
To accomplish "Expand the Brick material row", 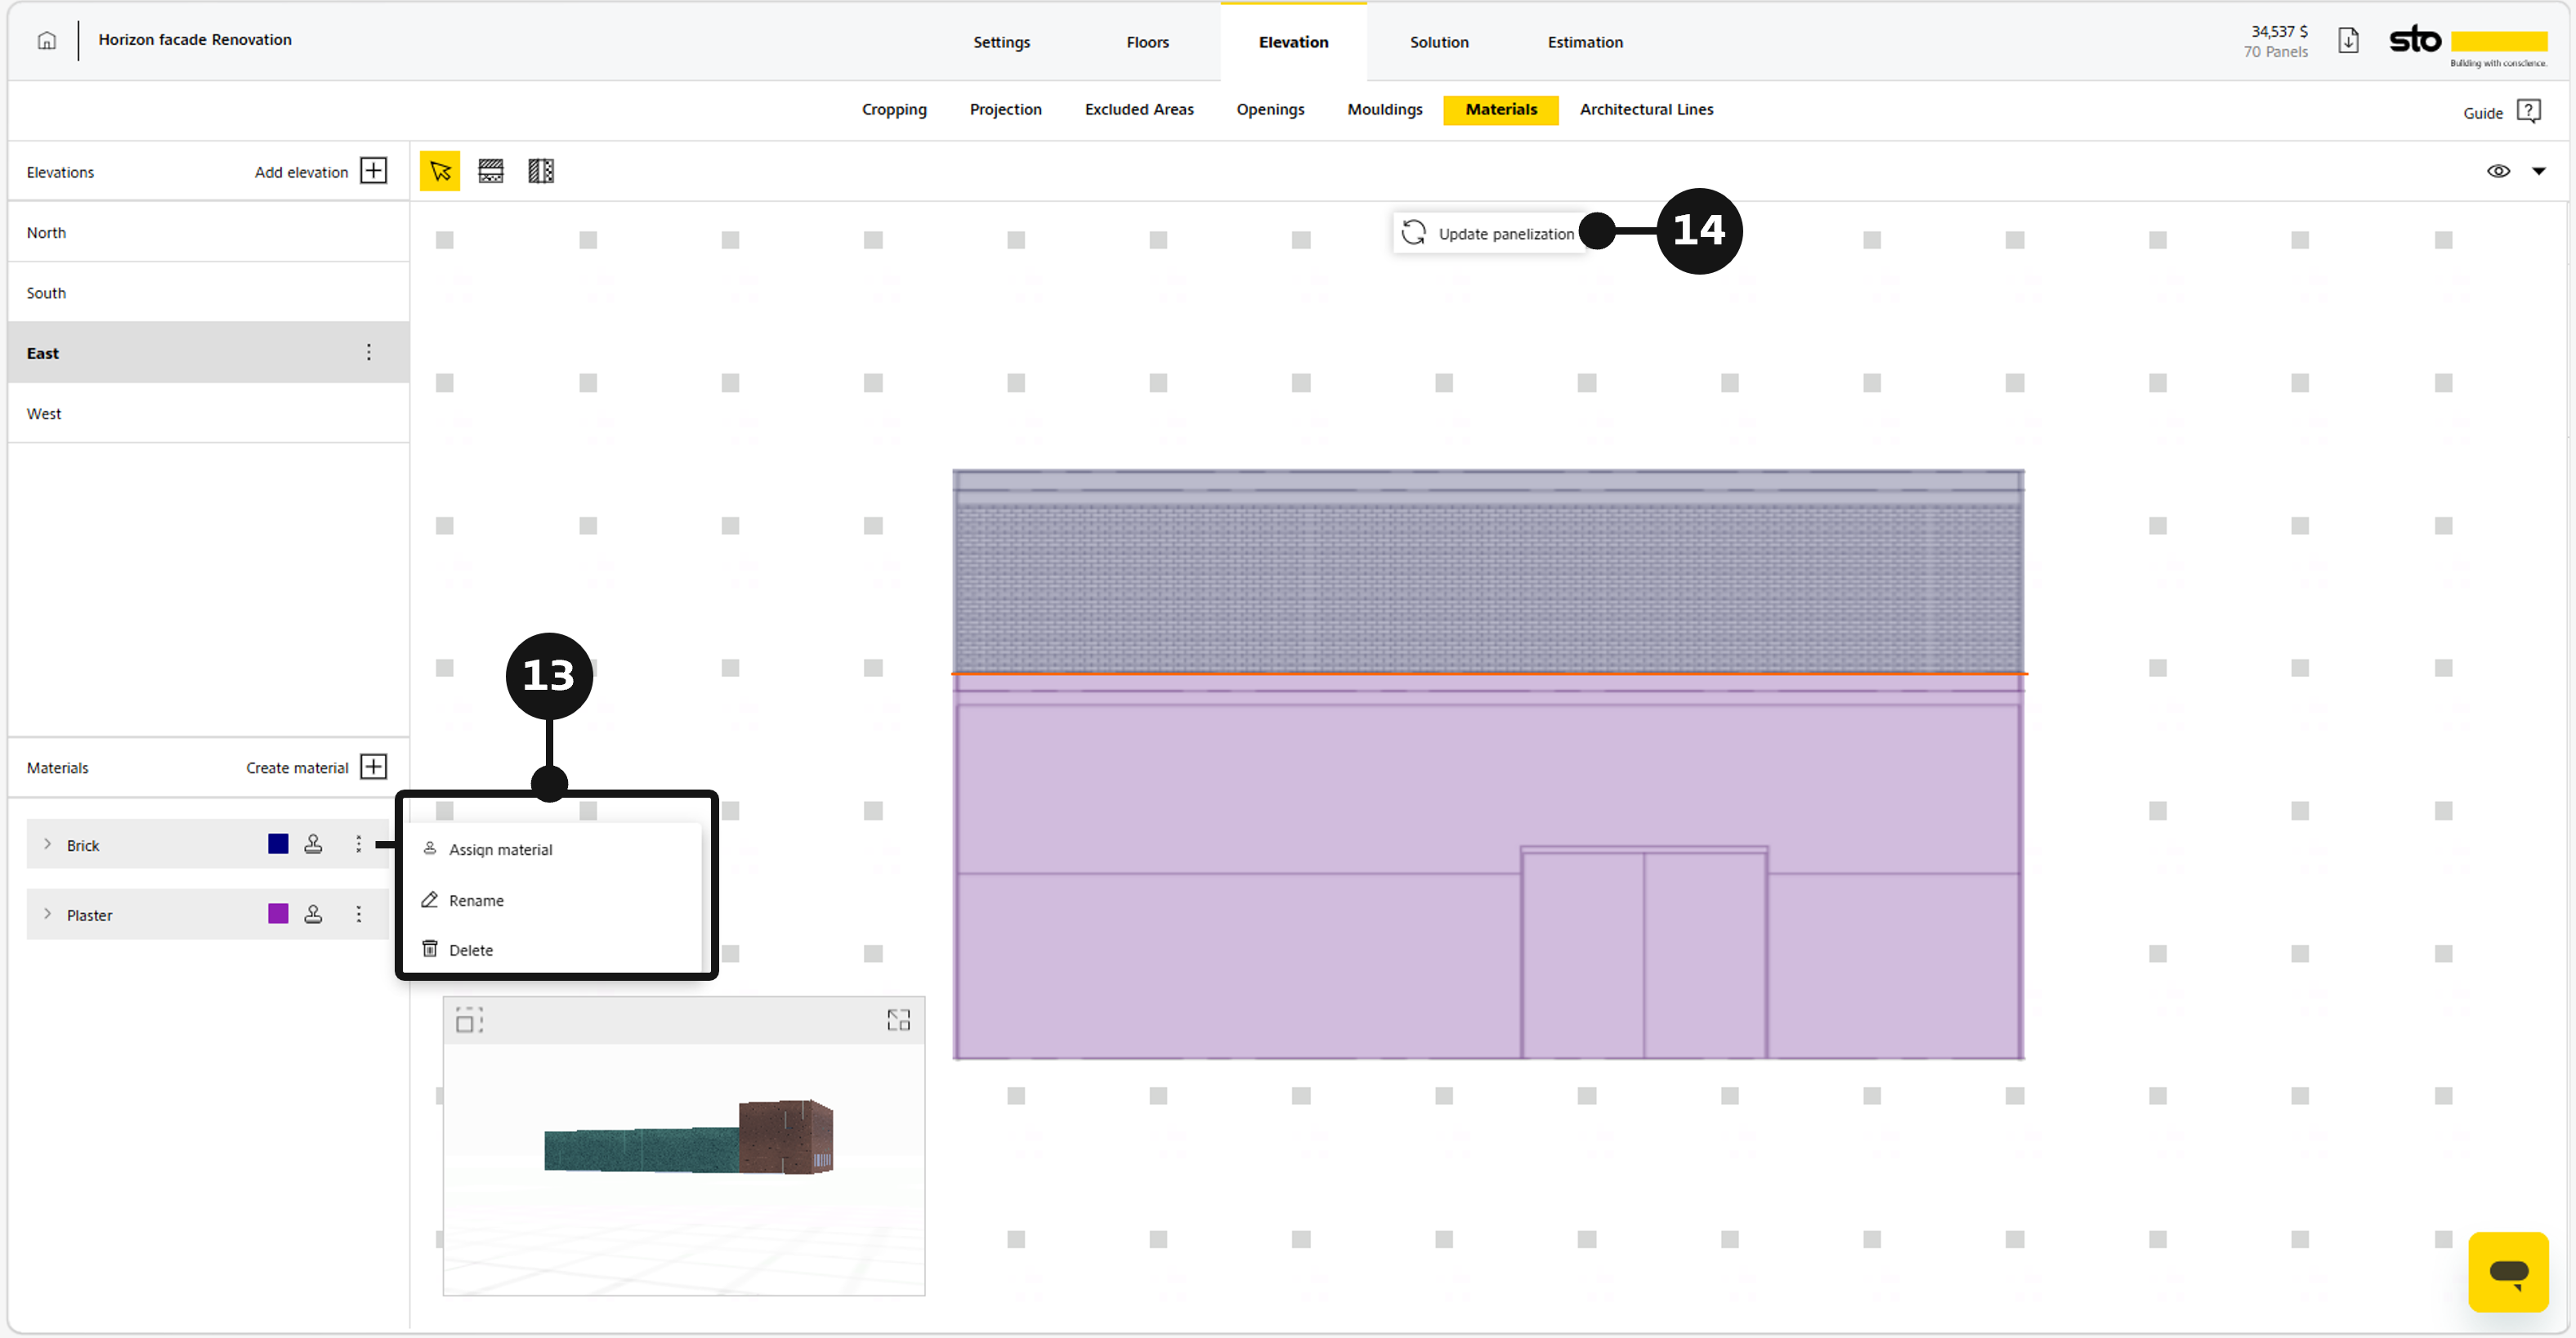I will click(47, 845).
